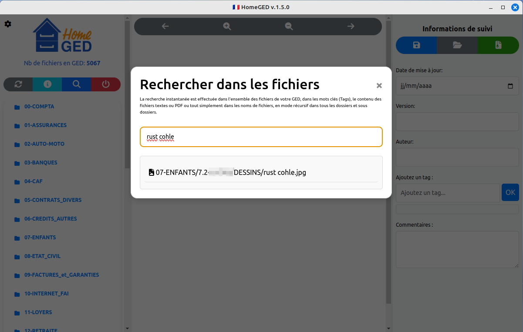523x332 pixels.
Task: Click the red power icon button
Action: 106,84
